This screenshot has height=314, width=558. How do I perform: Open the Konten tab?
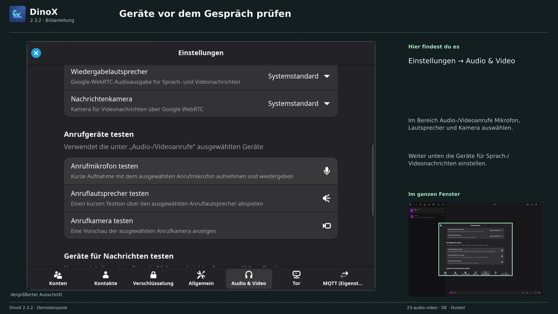click(x=58, y=278)
